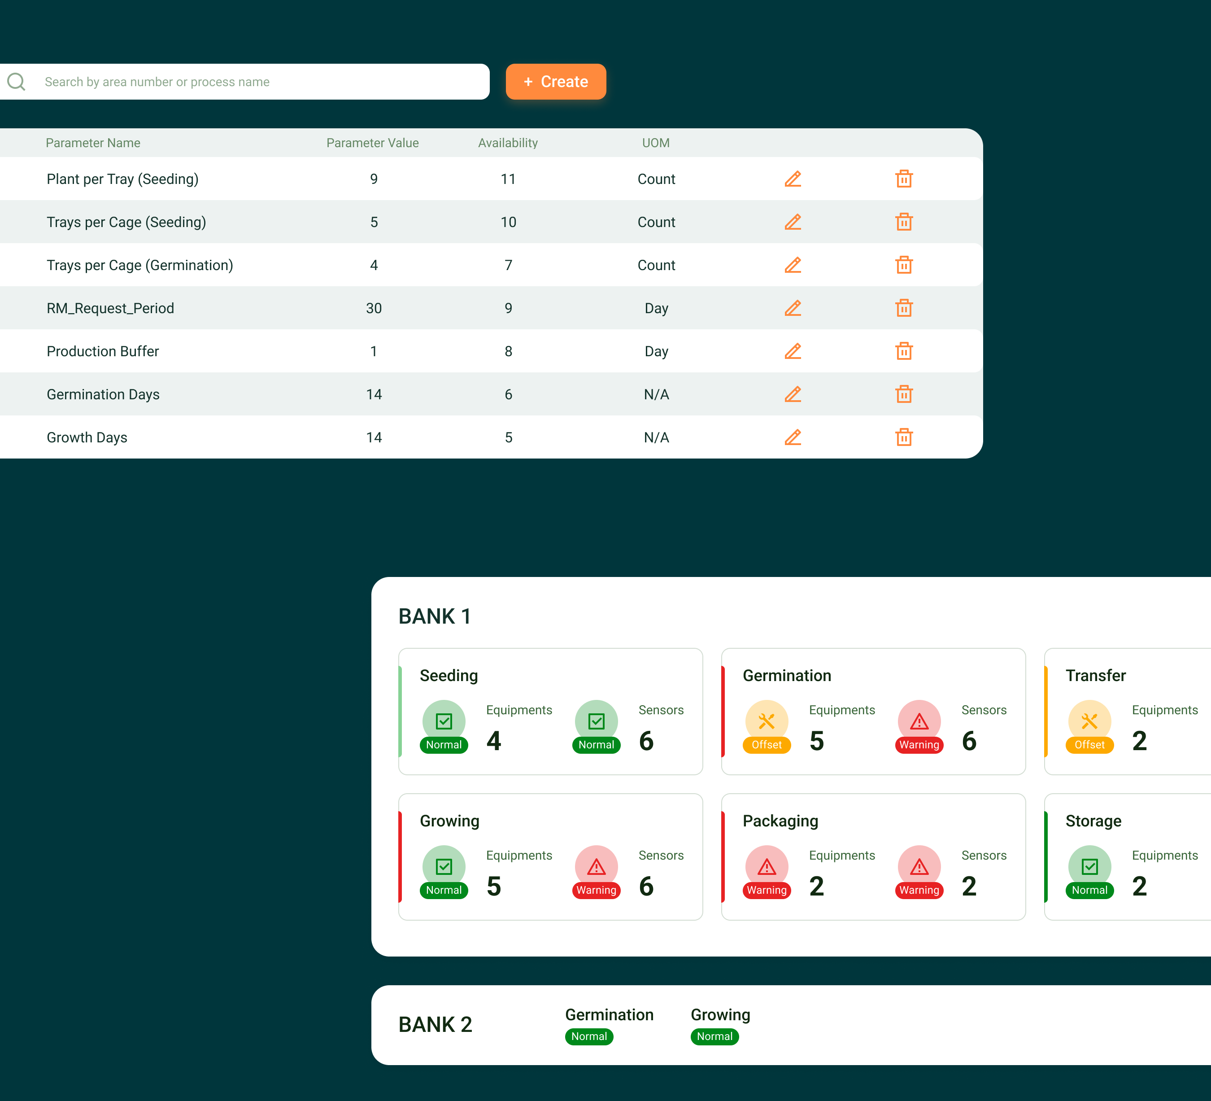Click the Parameter Name column header
1211x1101 pixels.
93,143
